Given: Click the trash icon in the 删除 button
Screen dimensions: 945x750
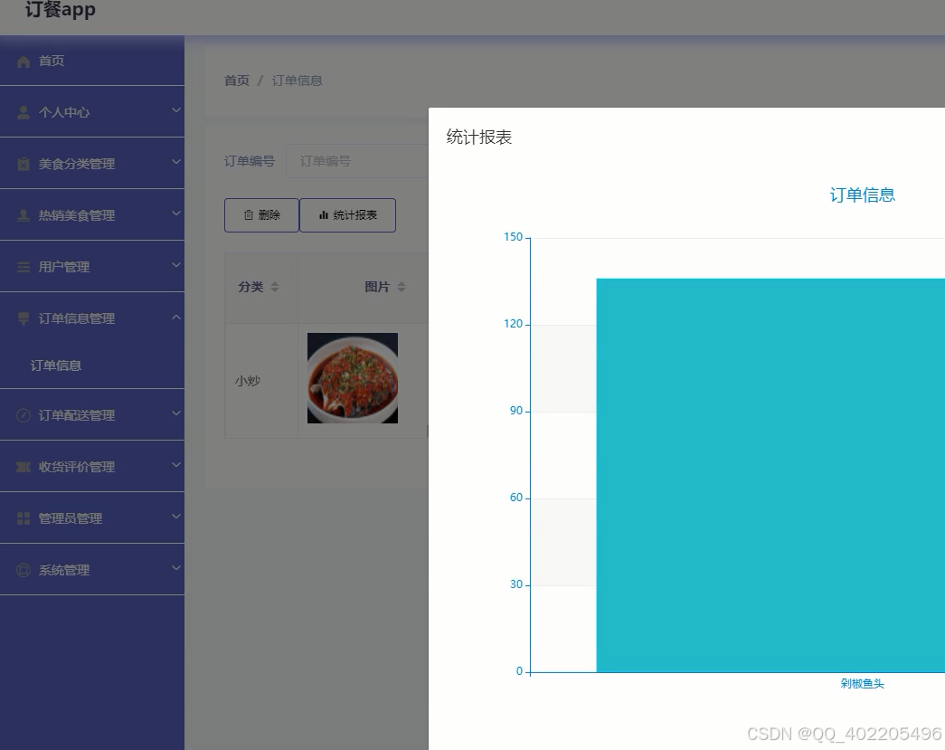Looking at the screenshot, I should click(248, 214).
